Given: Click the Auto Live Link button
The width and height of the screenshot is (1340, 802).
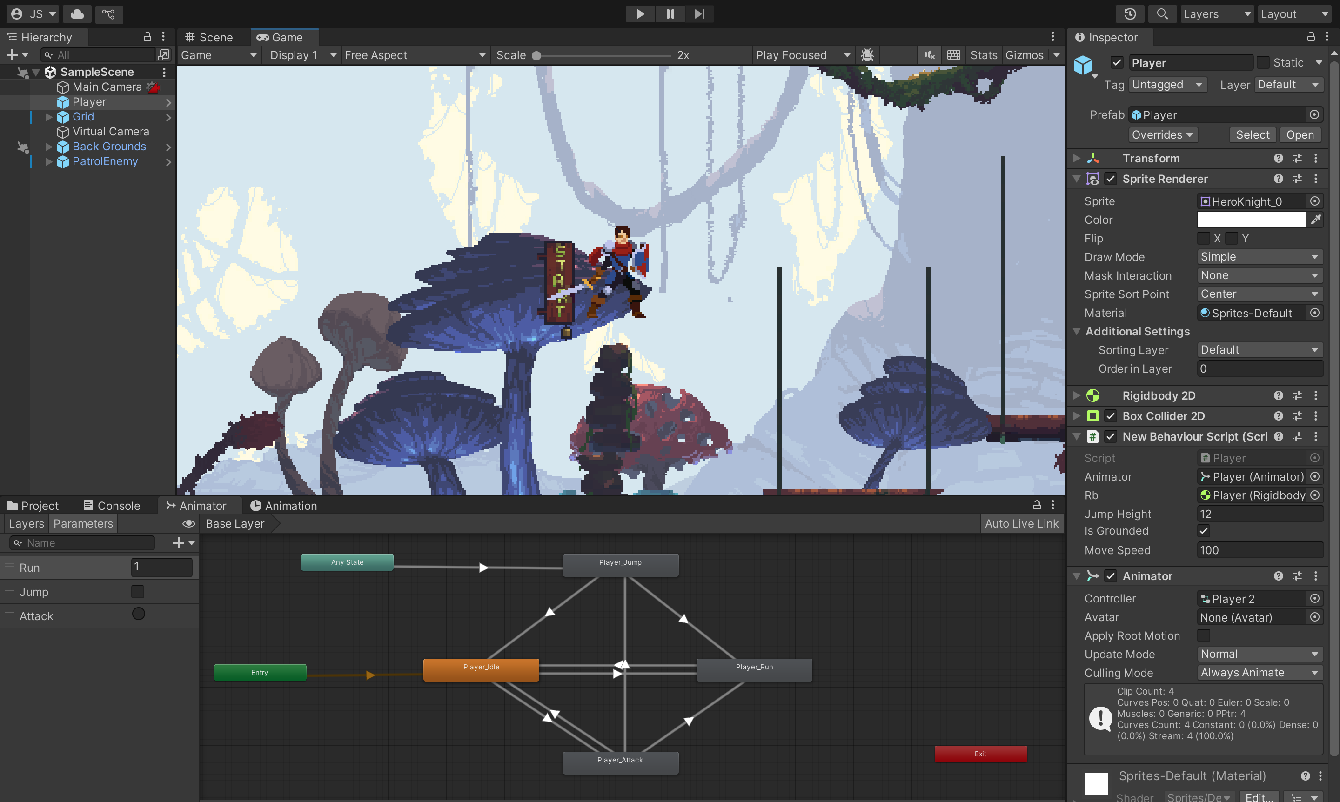Looking at the screenshot, I should pyautogui.click(x=1021, y=523).
